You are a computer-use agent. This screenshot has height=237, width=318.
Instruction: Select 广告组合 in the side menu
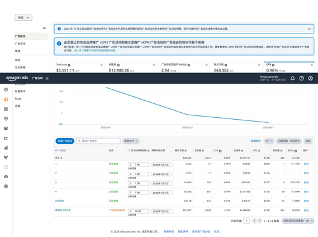pyautogui.click(x=31, y=36)
